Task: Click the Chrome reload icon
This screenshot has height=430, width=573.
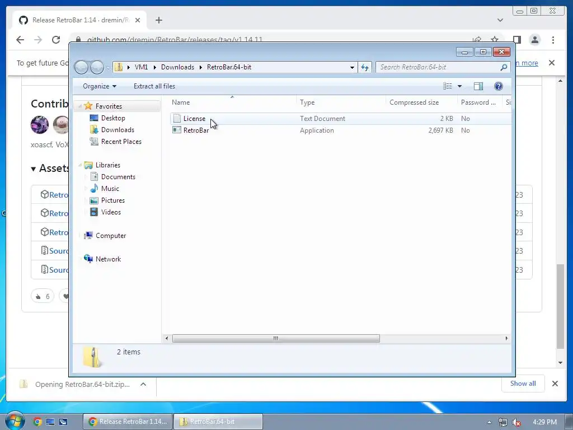Action: pos(56,40)
